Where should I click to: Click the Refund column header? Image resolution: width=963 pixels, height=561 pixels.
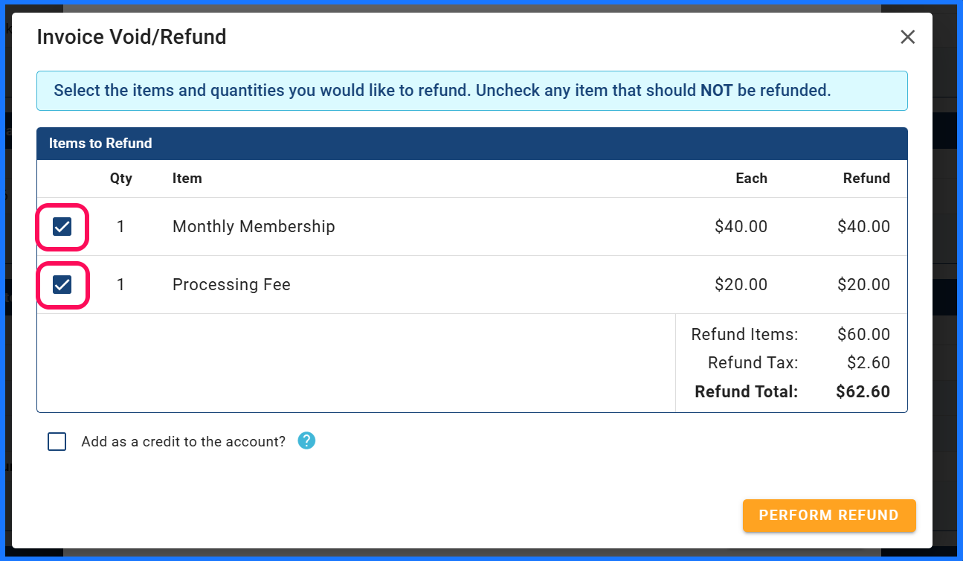866,179
